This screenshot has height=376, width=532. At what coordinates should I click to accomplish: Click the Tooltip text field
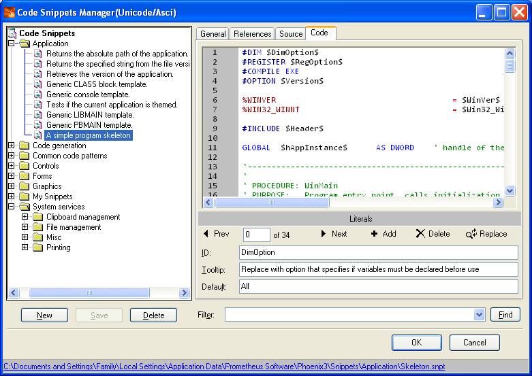pyautogui.click(x=379, y=269)
